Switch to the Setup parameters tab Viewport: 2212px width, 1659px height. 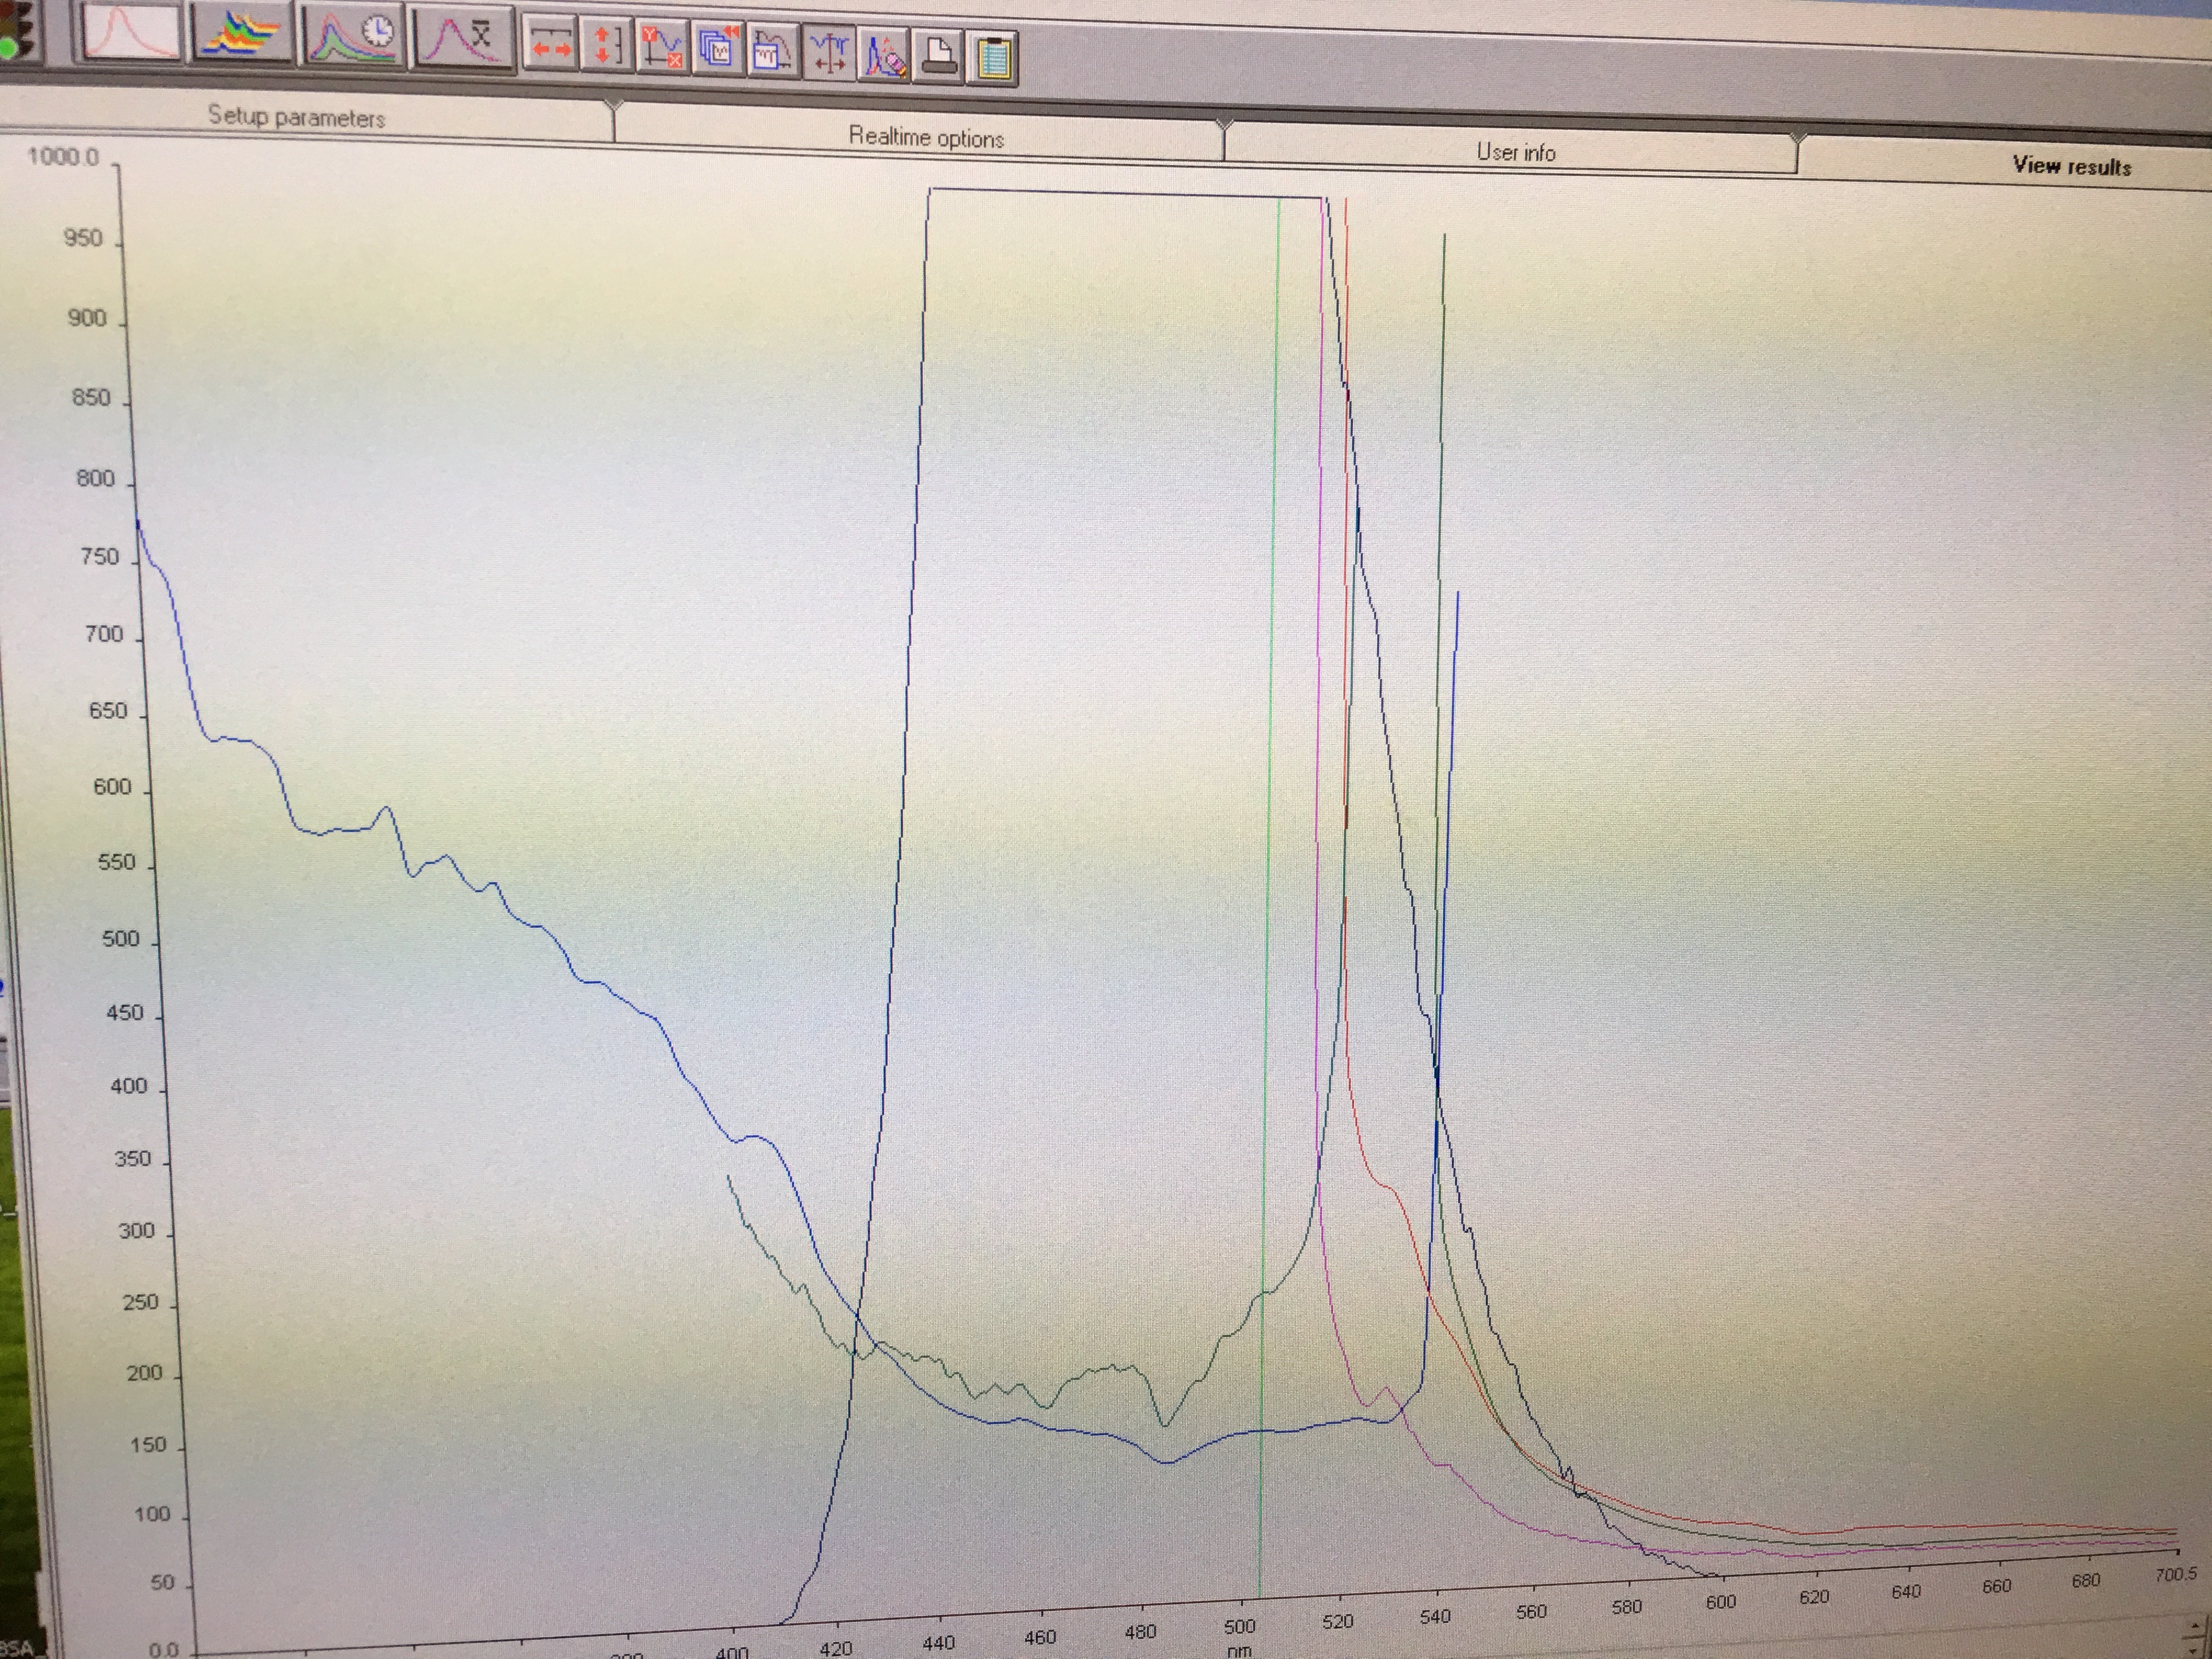(297, 117)
